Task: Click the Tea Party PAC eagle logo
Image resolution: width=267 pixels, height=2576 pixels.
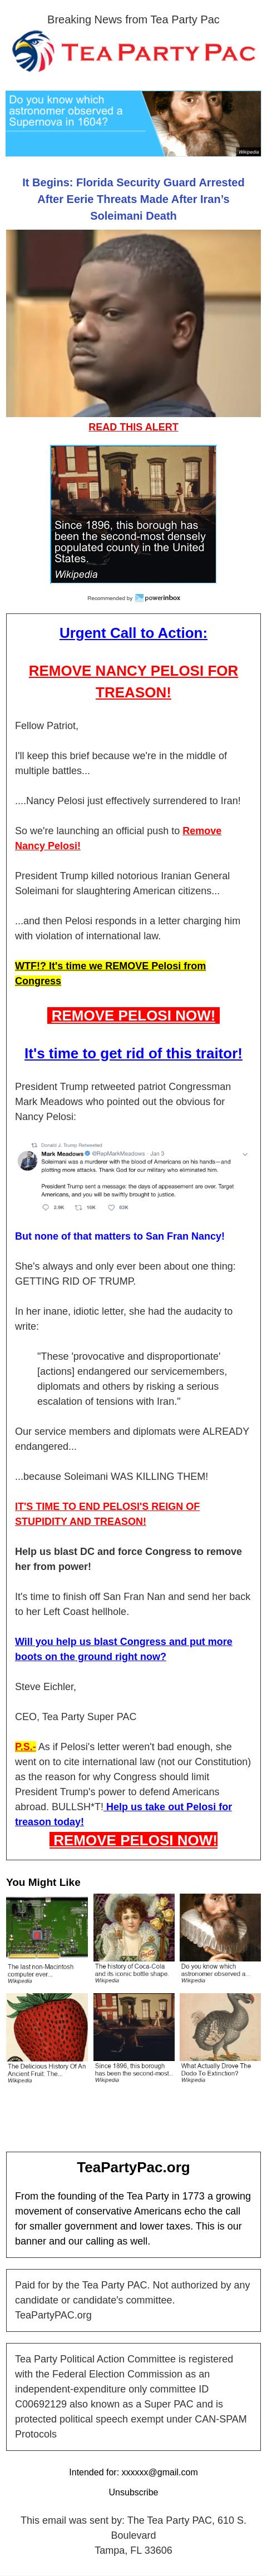Action: tap(32, 51)
